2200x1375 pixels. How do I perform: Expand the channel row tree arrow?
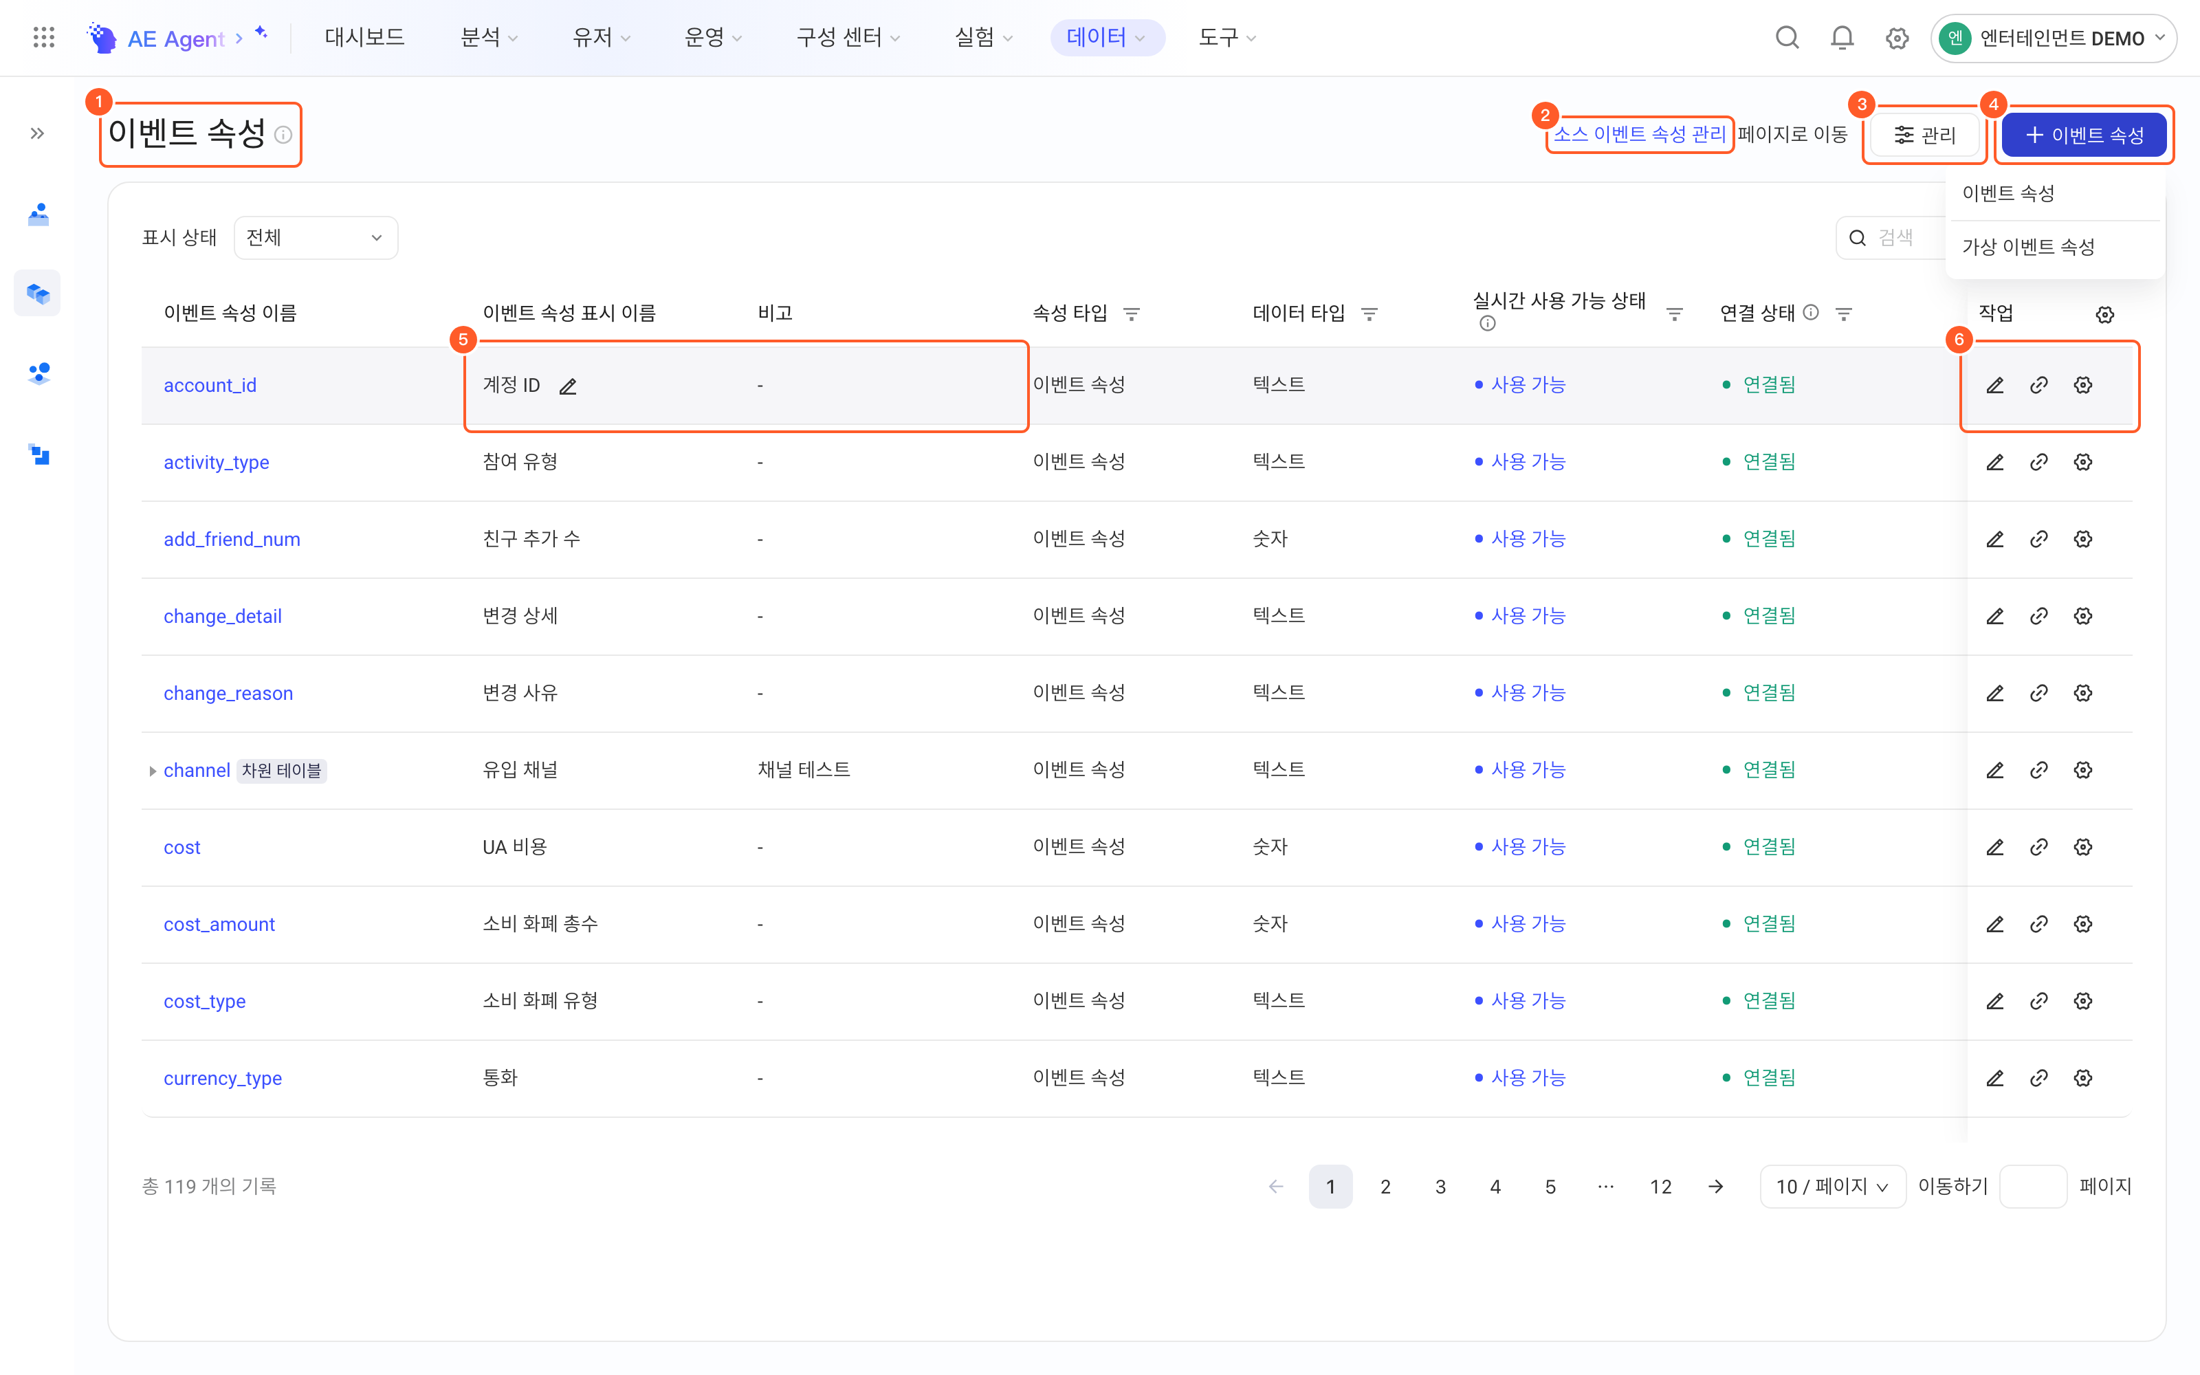(x=152, y=771)
